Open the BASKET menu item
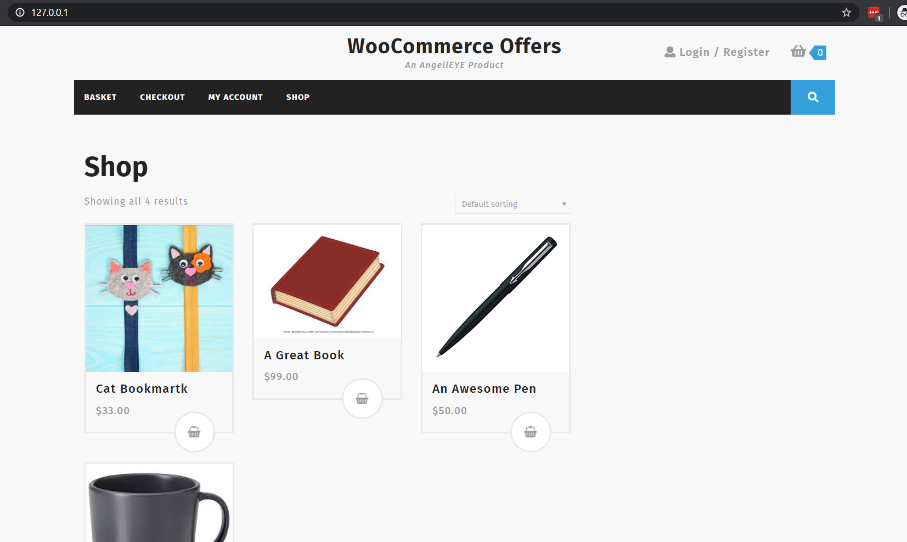 (100, 97)
